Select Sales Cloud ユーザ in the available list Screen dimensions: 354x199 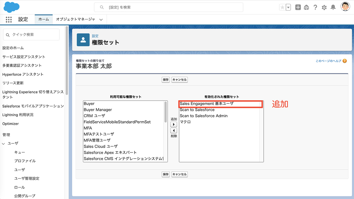coord(101,146)
